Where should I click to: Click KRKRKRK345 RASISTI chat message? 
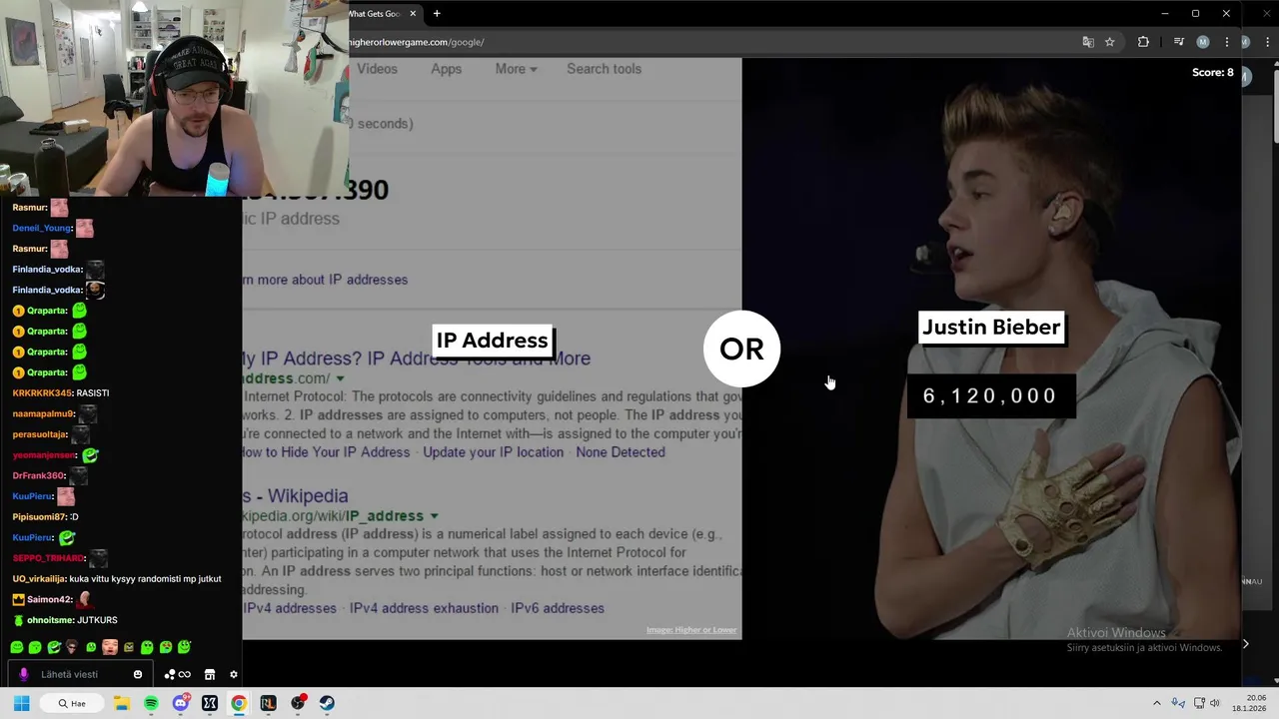coord(61,393)
